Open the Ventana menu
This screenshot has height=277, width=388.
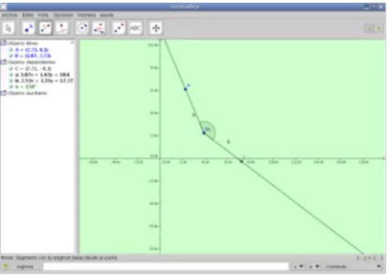click(x=87, y=15)
